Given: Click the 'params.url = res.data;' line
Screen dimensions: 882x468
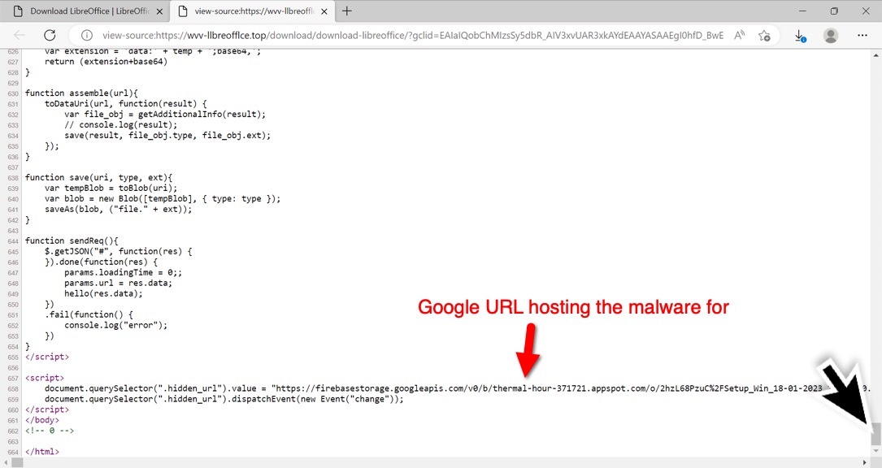Looking at the screenshot, I should [118, 283].
